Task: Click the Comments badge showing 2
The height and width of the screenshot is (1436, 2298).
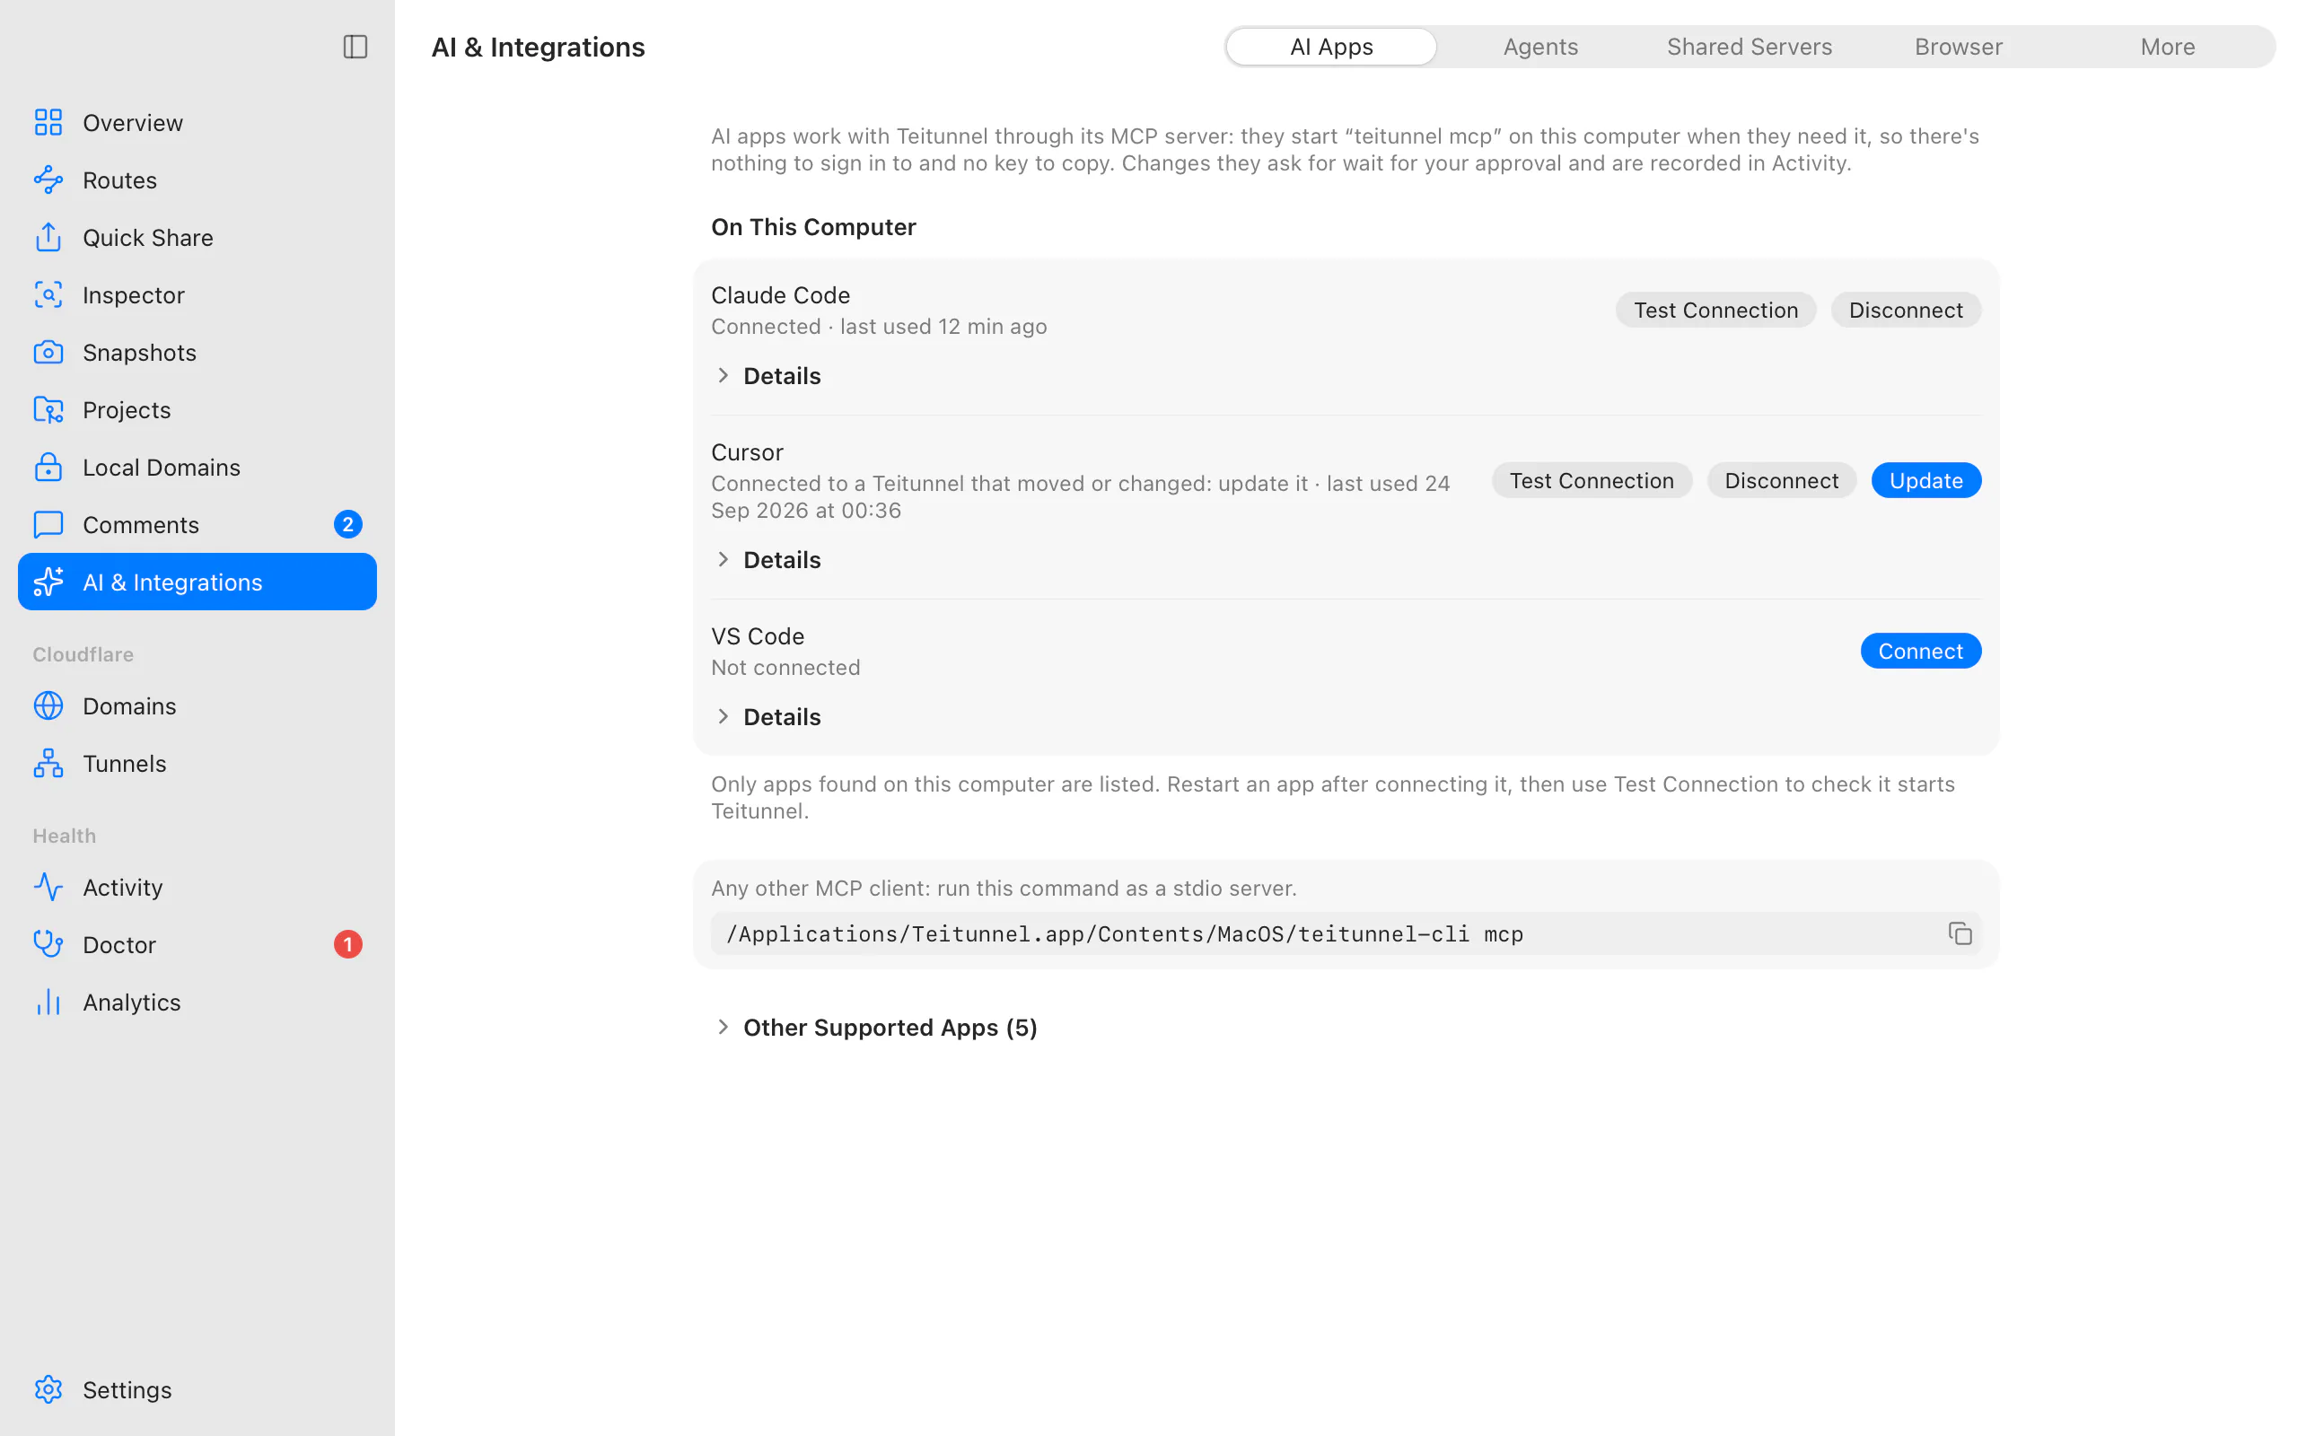Action: [x=347, y=524]
